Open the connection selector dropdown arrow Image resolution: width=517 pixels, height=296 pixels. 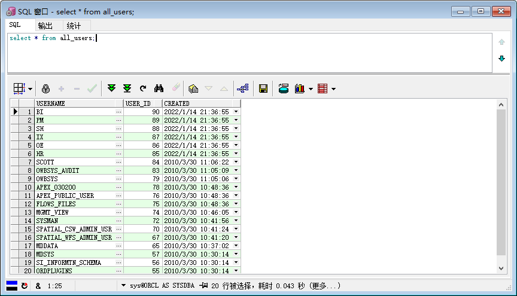123,285
